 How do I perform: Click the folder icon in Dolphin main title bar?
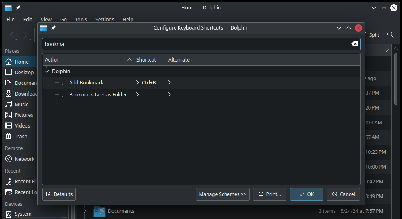click(x=8, y=8)
